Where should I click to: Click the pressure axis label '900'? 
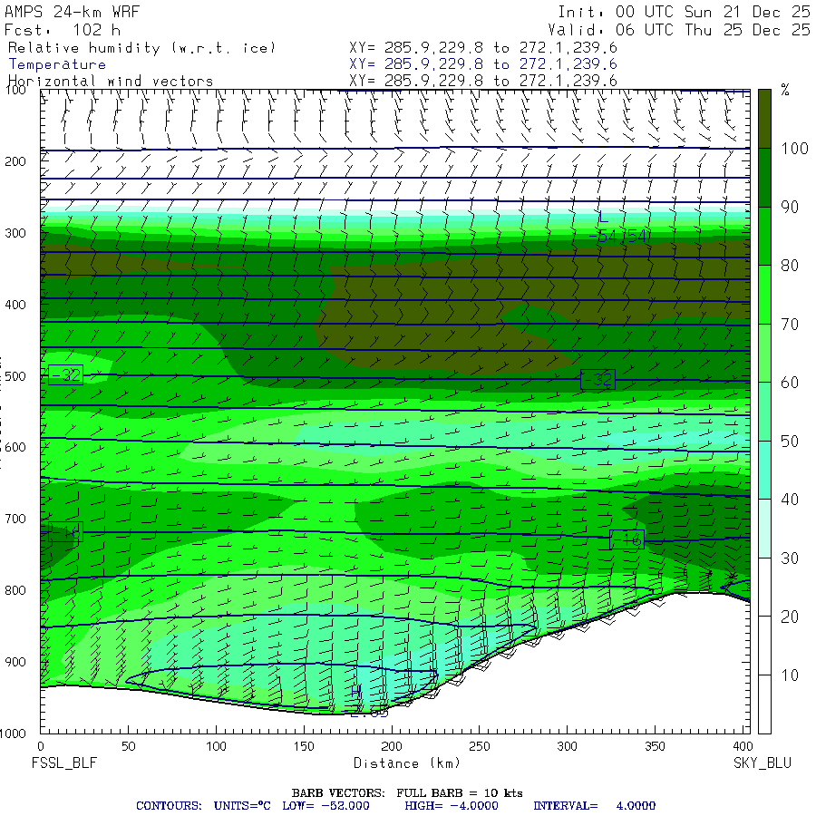click(x=15, y=662)
